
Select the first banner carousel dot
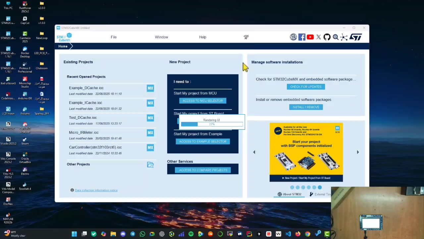(292, 188)
